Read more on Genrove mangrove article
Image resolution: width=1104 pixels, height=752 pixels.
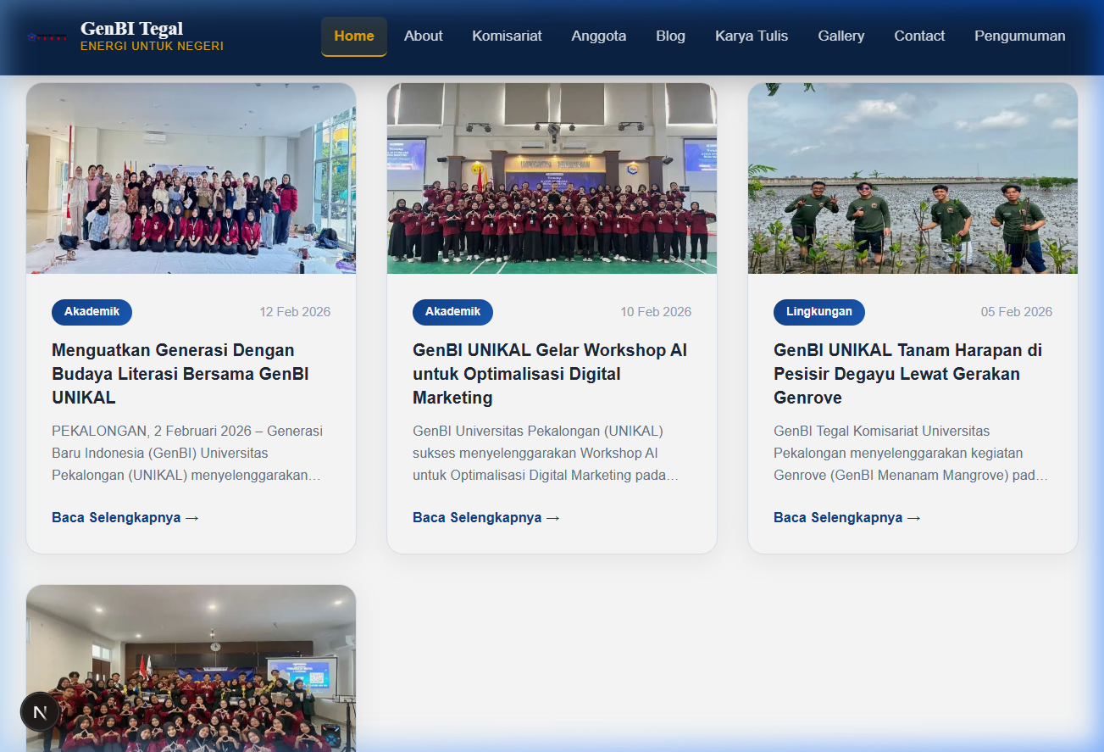[847, 517]
